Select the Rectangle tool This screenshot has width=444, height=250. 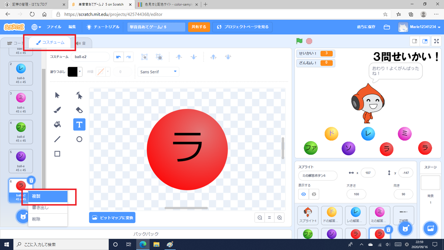pyautogui.click(x=57, y=154)
